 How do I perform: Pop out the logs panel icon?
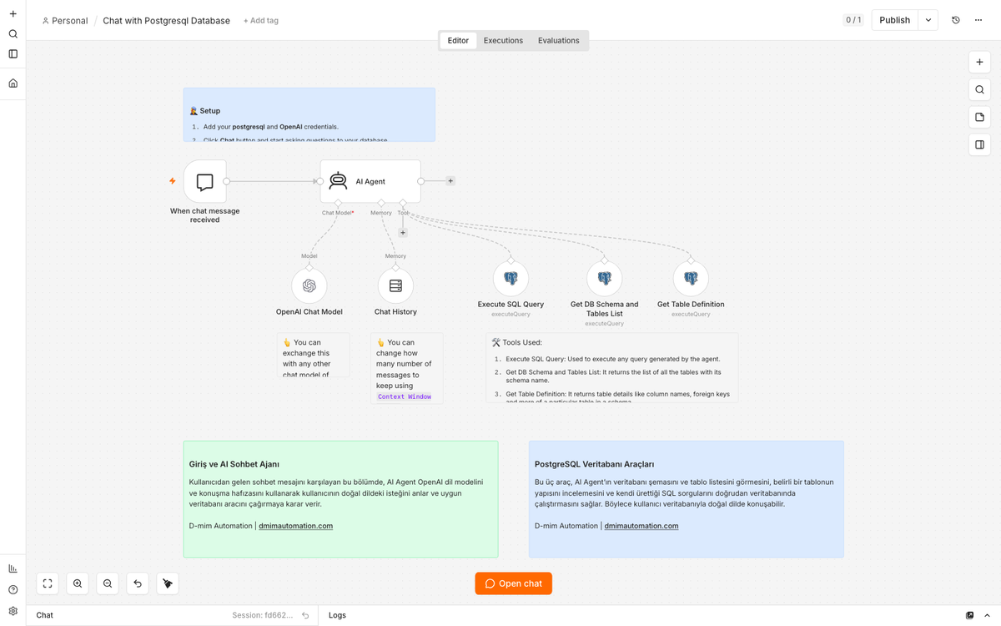pos(969,615)
